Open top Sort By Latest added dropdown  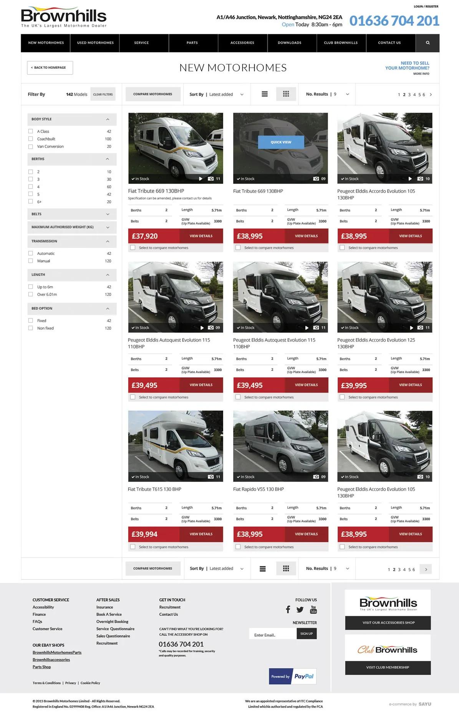[217, 94]
